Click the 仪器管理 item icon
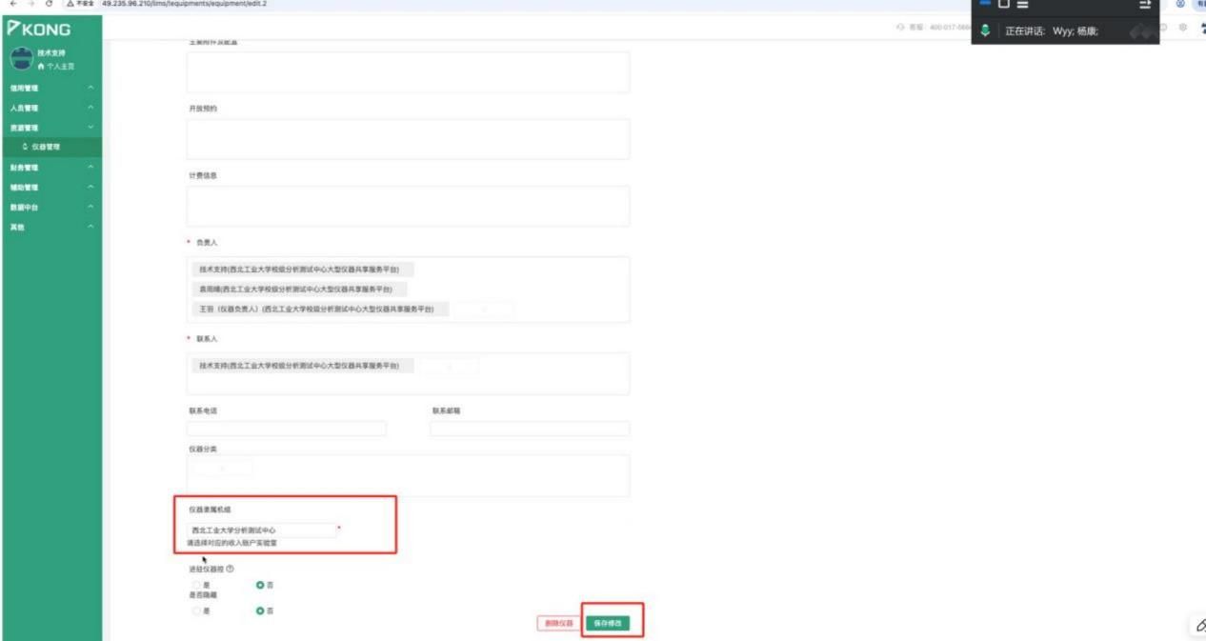This screenshot has width=1206, height=641. click(x=24, y=147)
